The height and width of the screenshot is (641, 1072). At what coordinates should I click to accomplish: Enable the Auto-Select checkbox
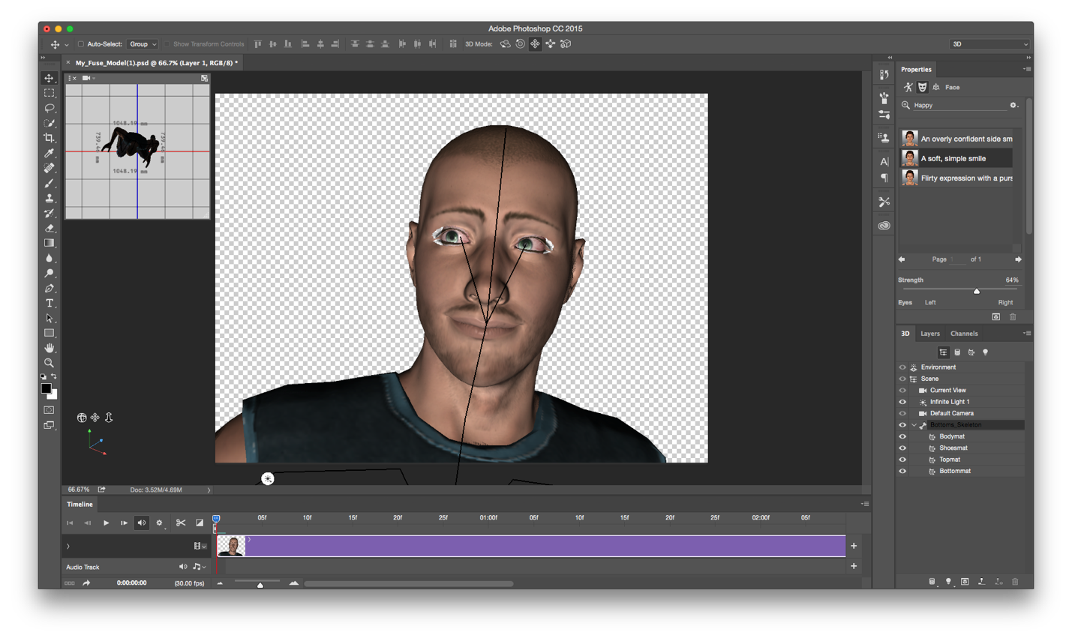point(80,43)
